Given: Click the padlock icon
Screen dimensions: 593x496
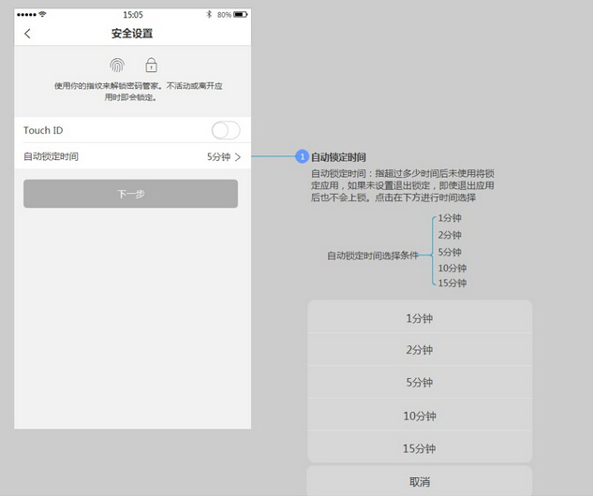Looking at the screenshot, I should pyautogui.click(x=151, y=66).
